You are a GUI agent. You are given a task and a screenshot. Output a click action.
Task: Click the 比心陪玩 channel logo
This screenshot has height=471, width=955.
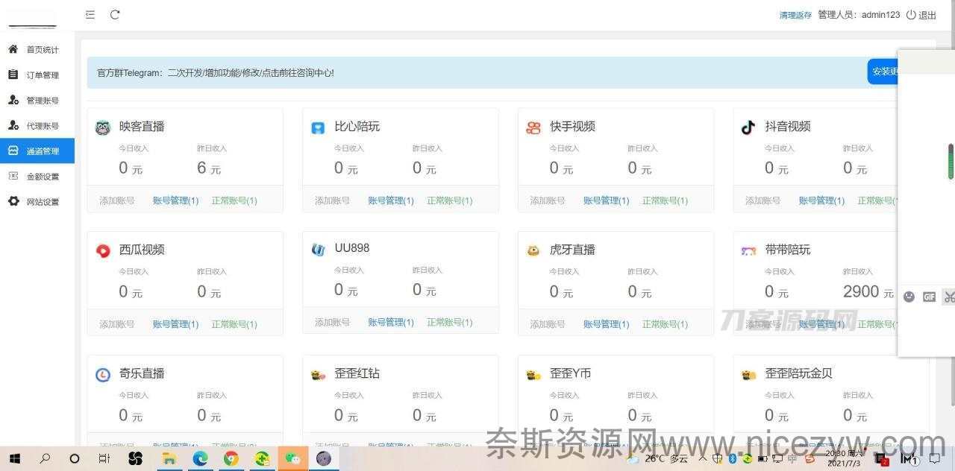point(319,128)
